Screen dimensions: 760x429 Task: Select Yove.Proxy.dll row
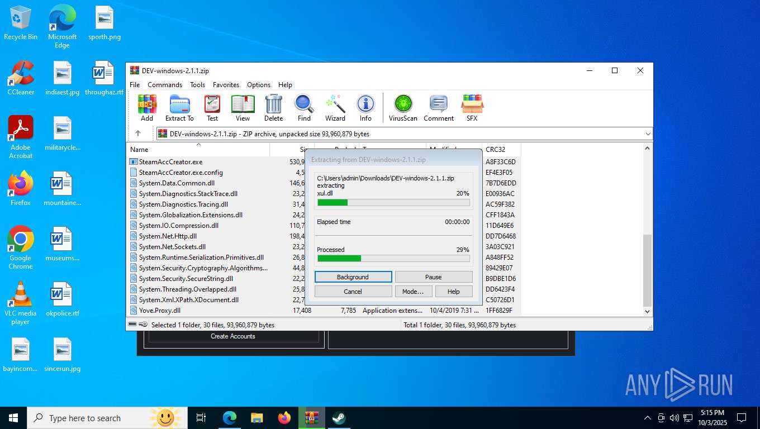(325, 311)
